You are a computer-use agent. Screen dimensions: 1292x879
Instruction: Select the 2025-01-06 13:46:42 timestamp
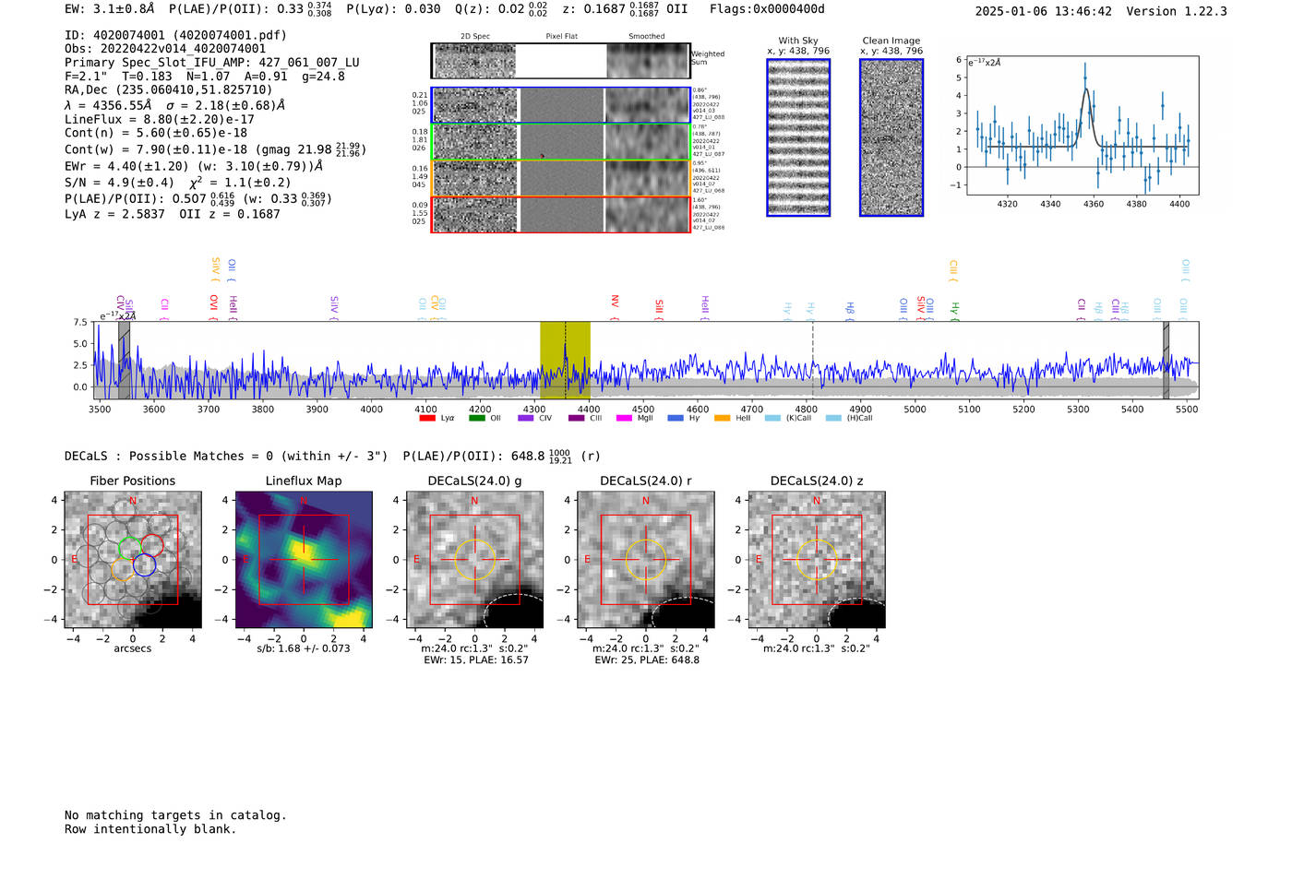(1043, 11)
